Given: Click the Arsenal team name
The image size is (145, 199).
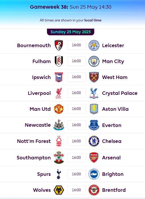Looking at the screenshot, I should tap(111, 158).
